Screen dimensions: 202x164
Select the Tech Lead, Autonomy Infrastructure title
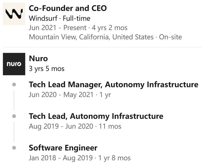click(x=96, y=116)
